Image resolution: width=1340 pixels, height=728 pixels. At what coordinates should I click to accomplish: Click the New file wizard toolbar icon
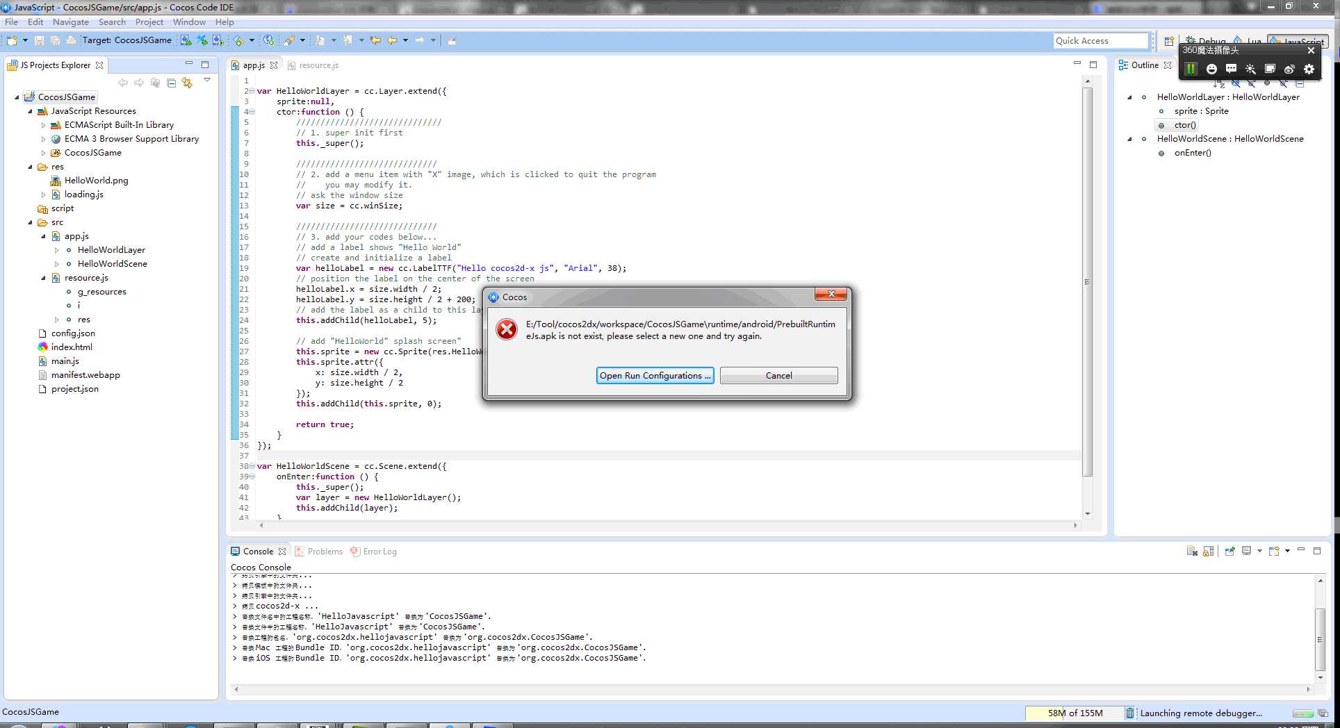click(12, 40)
